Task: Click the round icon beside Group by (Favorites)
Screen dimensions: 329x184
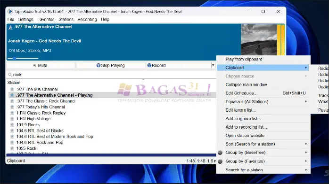Action: 220,161
